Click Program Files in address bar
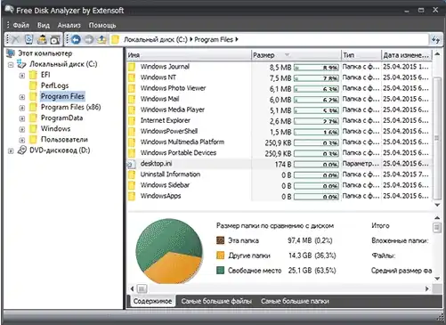The image size is (446, 325). coord(214,39)
